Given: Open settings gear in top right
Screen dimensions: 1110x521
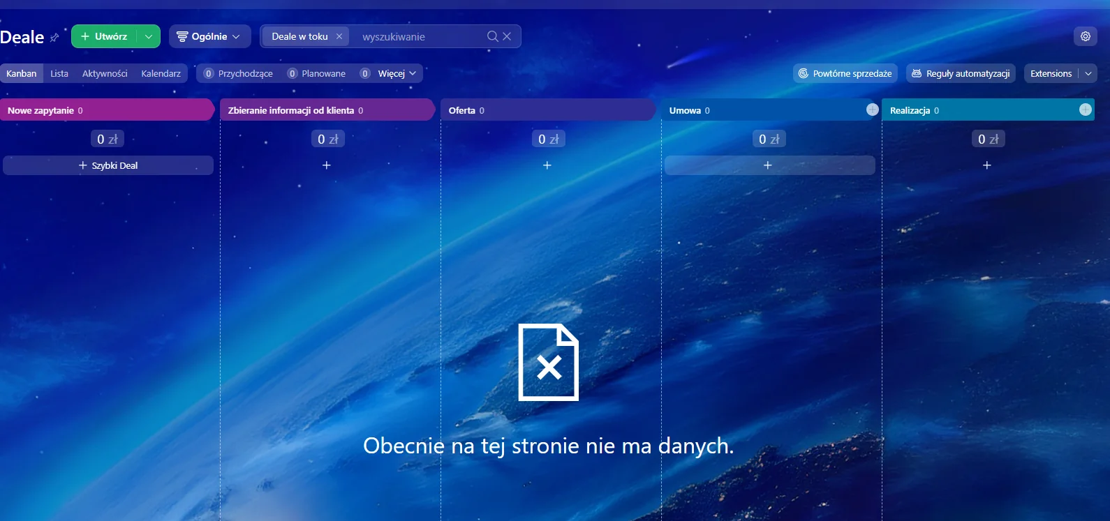Looking at the screenshot, I should point(1086,36).
